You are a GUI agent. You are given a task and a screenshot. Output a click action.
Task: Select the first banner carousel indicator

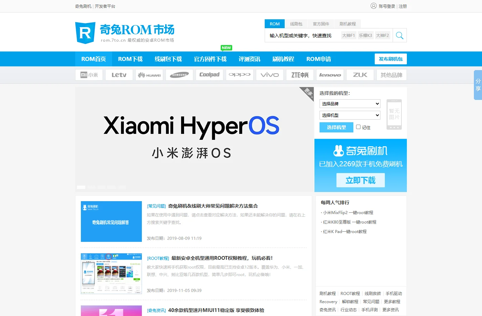tap(81, 187)
